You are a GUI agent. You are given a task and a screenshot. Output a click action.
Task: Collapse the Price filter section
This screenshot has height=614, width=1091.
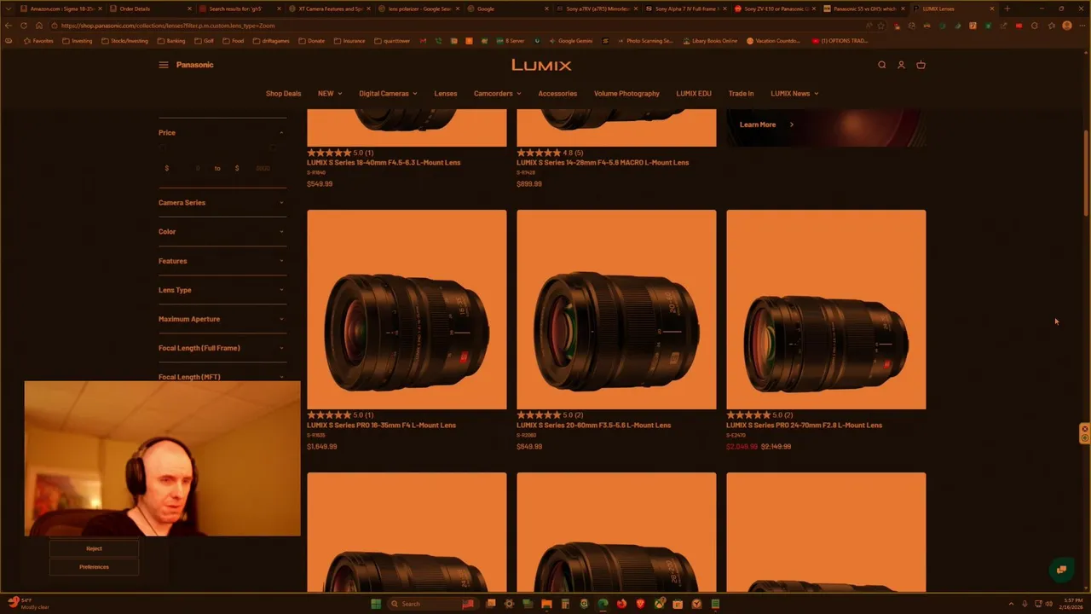tap(222, 133)
